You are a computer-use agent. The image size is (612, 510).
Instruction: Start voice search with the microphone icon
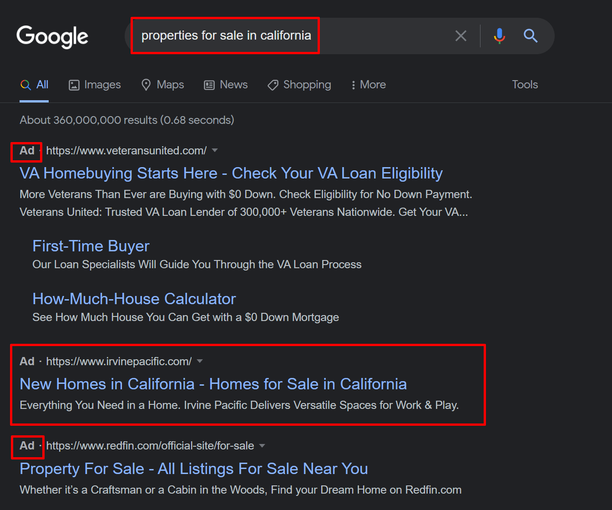(499, 36)
